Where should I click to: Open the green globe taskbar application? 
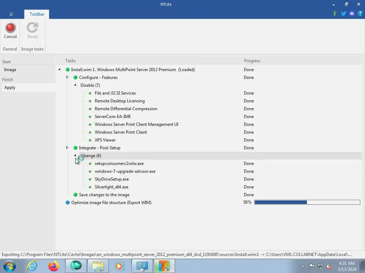[x=76, y=266]
